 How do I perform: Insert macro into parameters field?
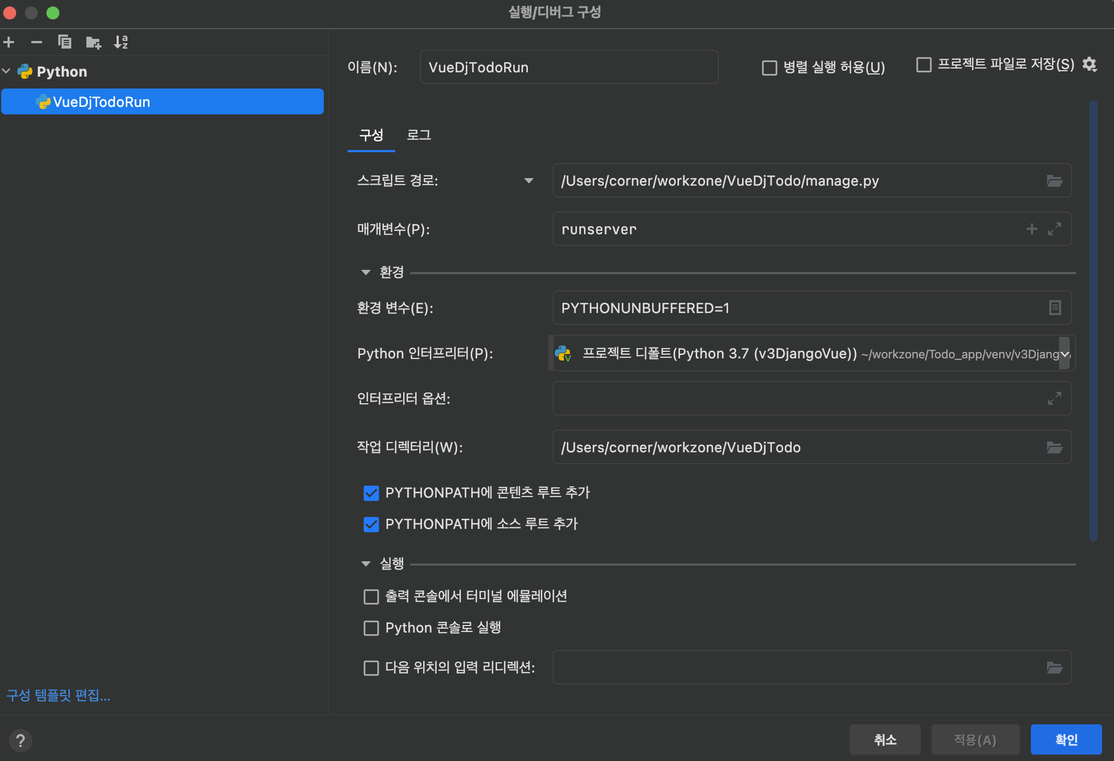tap(1031, 229)
